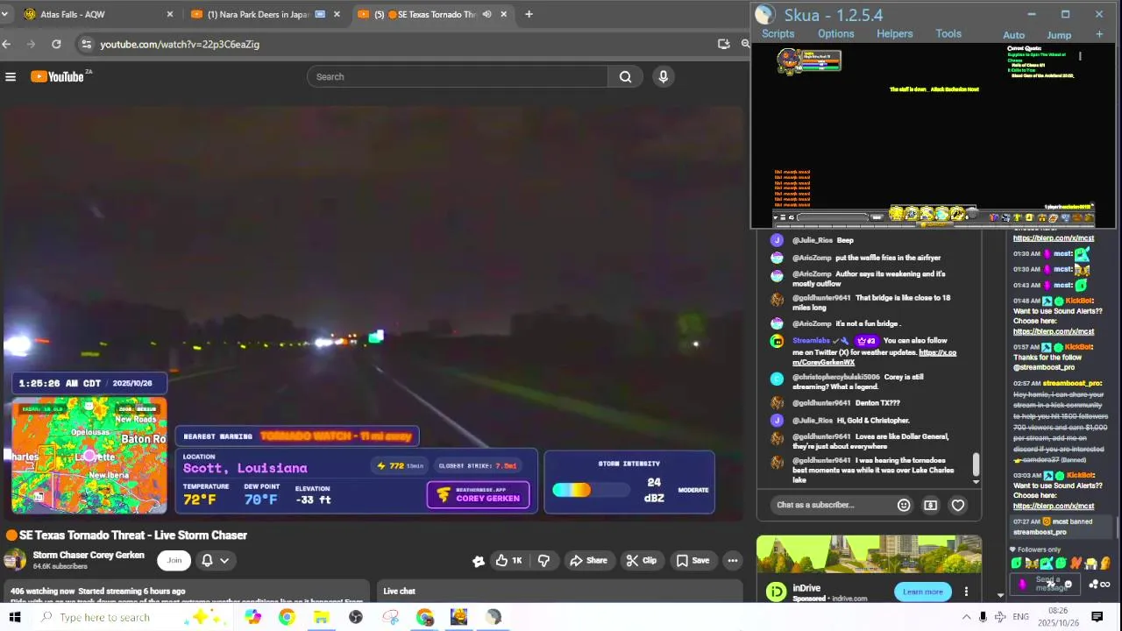This screenshot has height=631, width=1122.
Task: Click the address bar URL youtube.com/watch
Action: (180, 44)
